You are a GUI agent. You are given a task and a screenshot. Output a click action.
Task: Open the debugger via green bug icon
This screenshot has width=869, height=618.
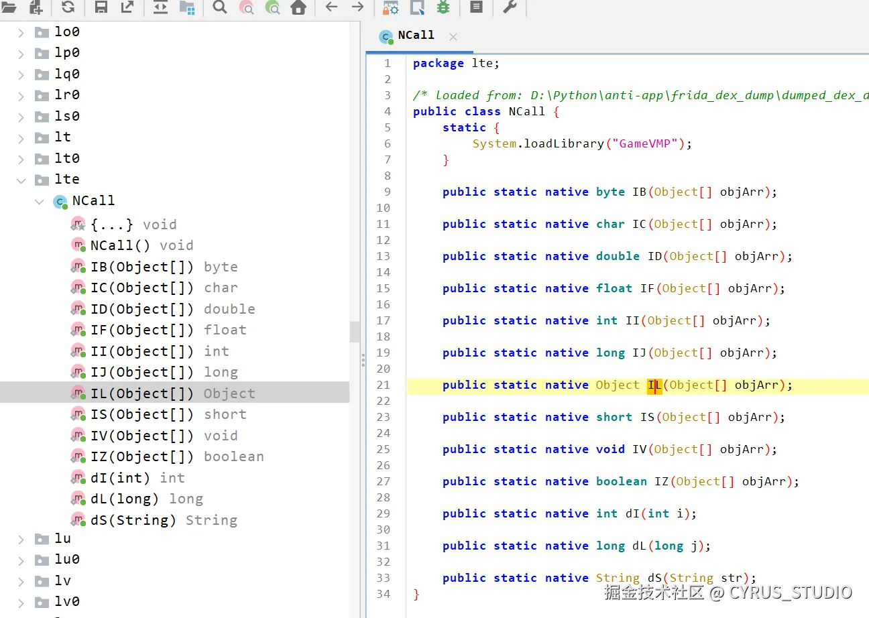[x=443, y=7]
